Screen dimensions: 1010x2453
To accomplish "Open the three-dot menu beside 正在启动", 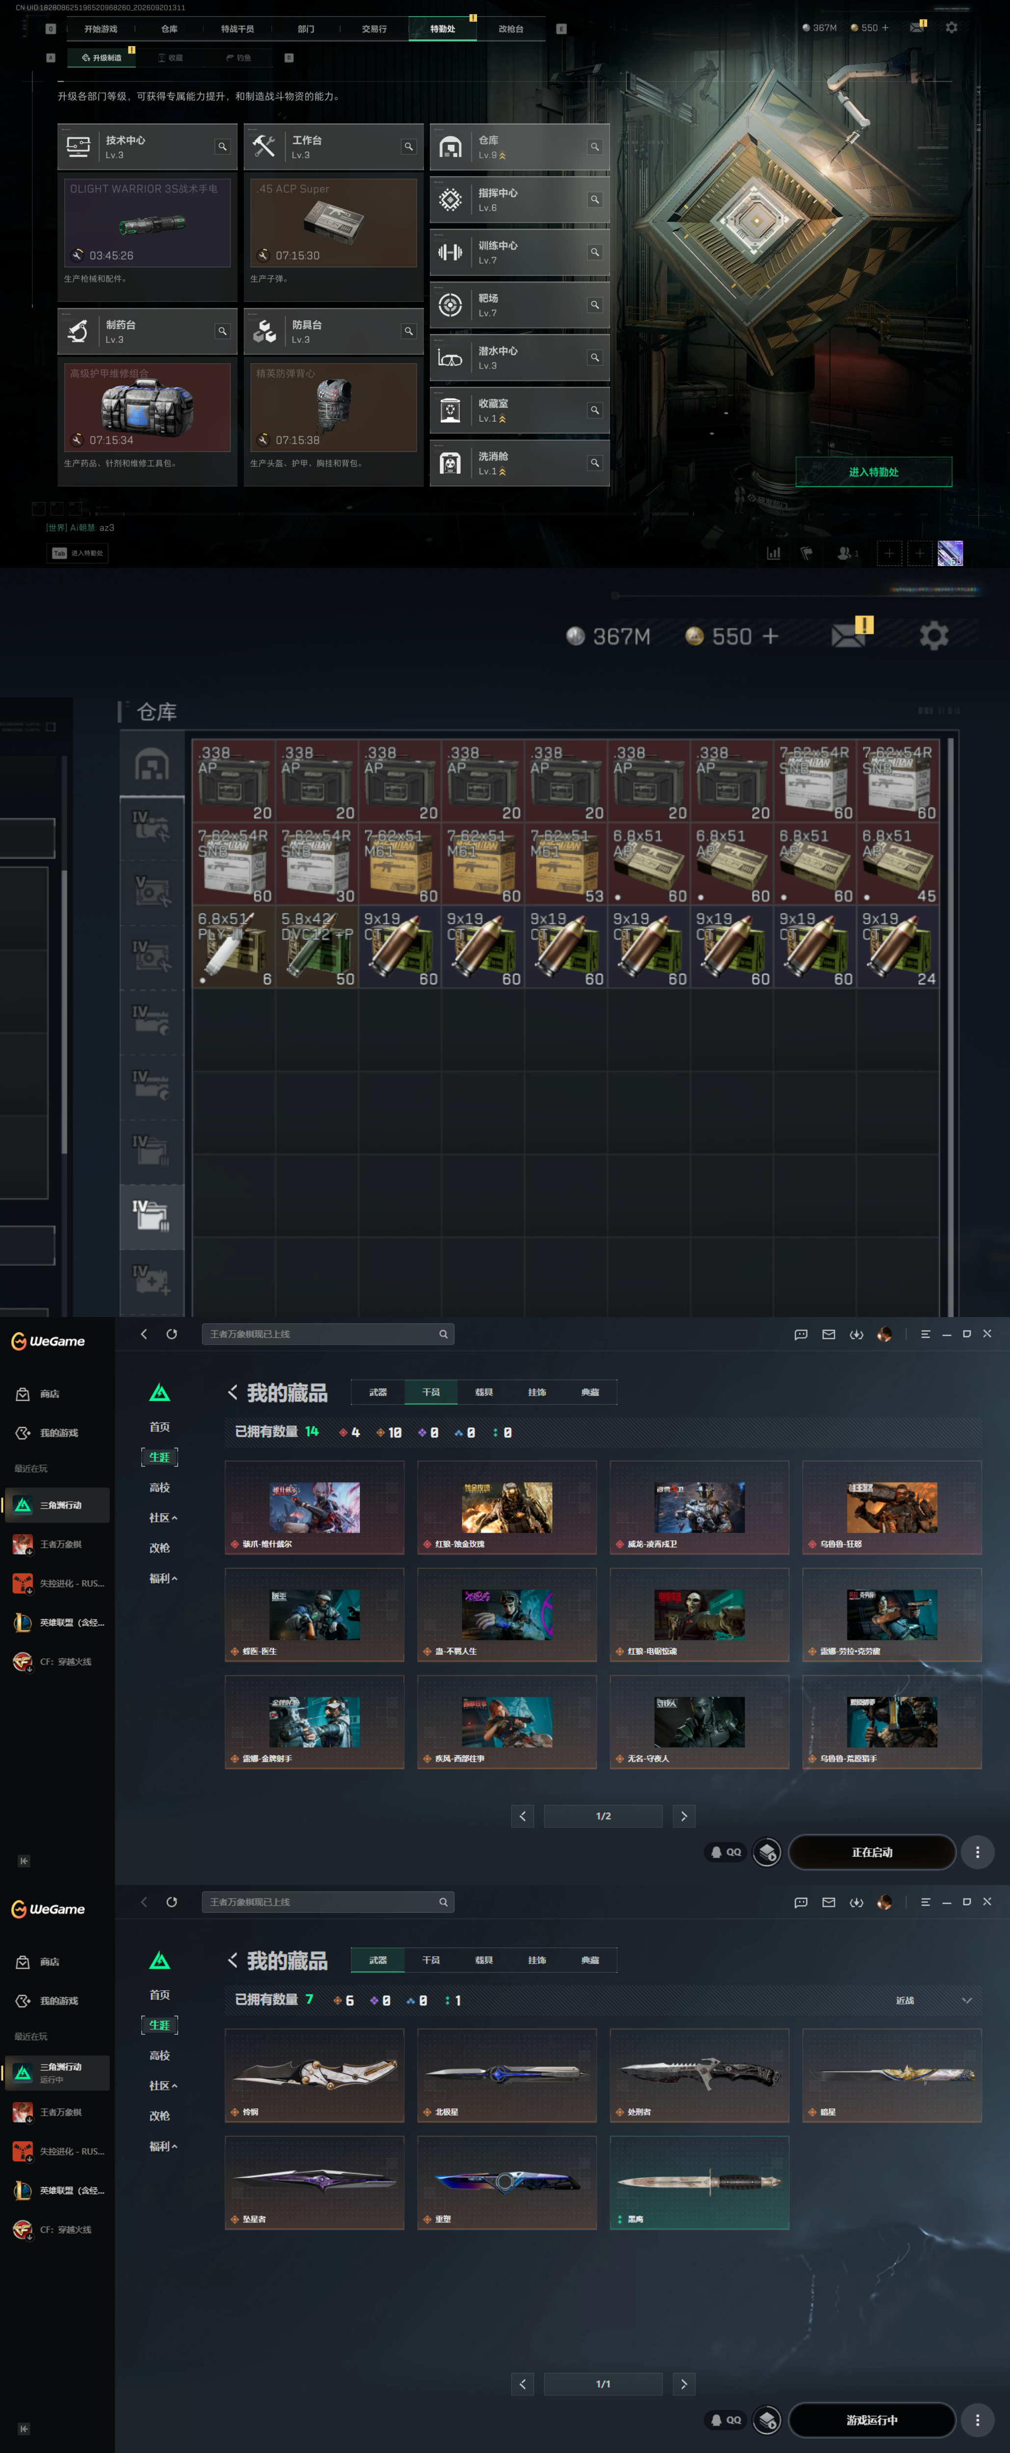I will [x=977, y=1852].
